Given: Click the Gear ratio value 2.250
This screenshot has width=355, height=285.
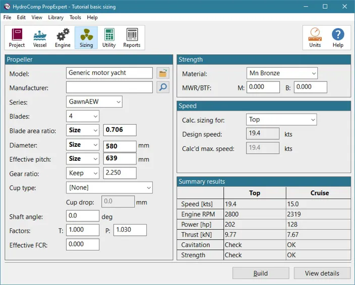Looking at the screenshot, I should tap(120, 173).
